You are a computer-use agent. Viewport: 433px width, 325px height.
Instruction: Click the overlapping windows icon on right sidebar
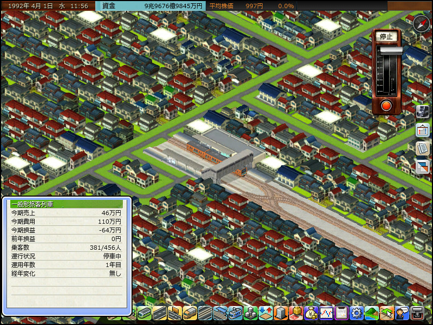[423, 167]
